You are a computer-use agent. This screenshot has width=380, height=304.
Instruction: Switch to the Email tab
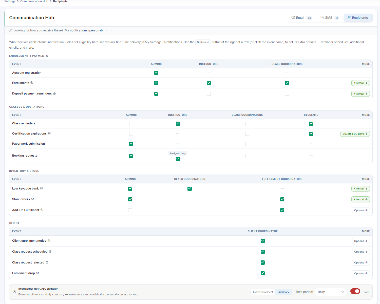(x=301, y=18)
